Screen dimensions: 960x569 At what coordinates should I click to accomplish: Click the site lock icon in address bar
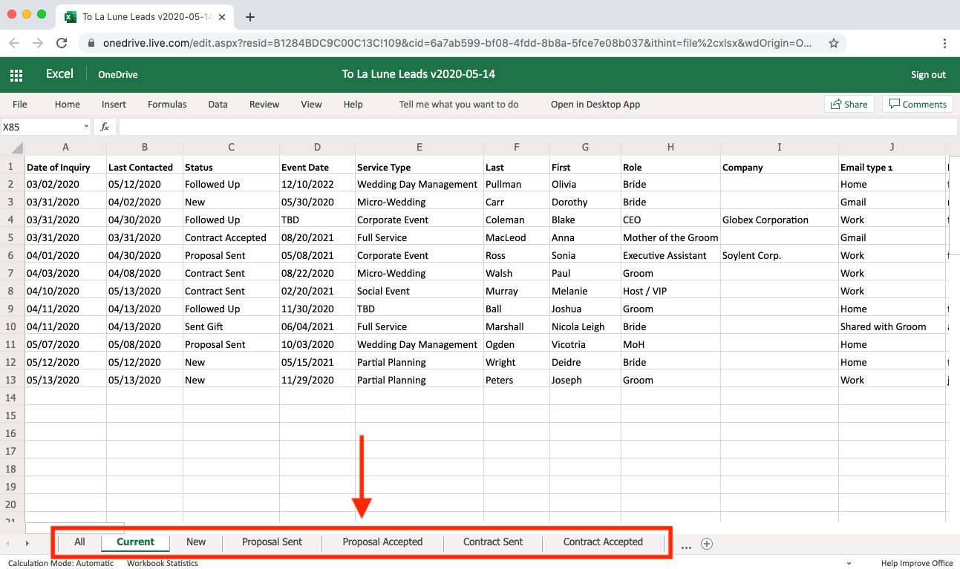coord(91,43)
